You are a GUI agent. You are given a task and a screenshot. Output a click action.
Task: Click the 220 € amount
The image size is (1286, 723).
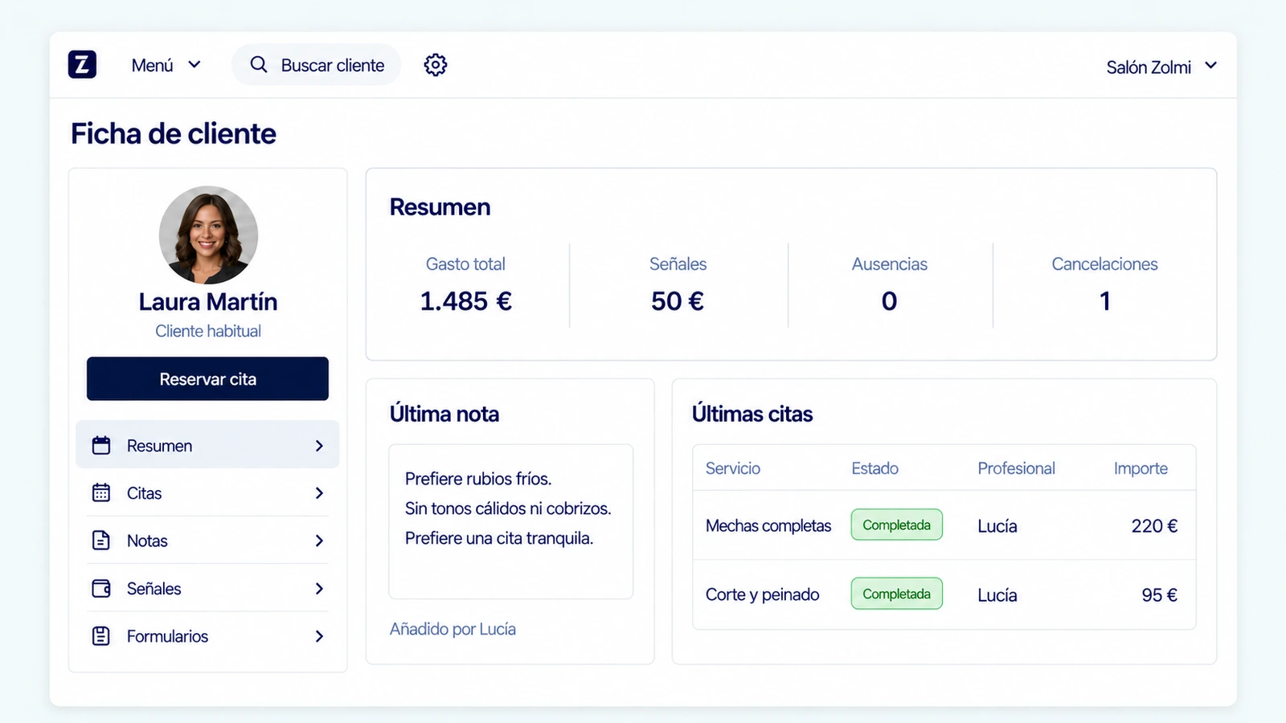(x=1154, y=526)
